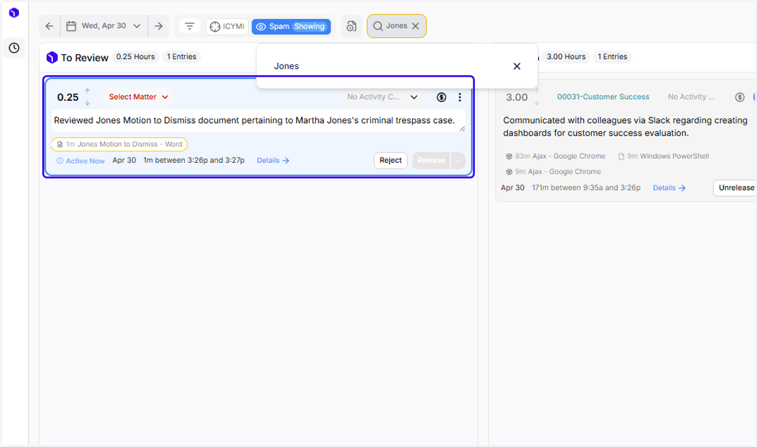Click the timer document icon in toolbar

click(352, 26)
